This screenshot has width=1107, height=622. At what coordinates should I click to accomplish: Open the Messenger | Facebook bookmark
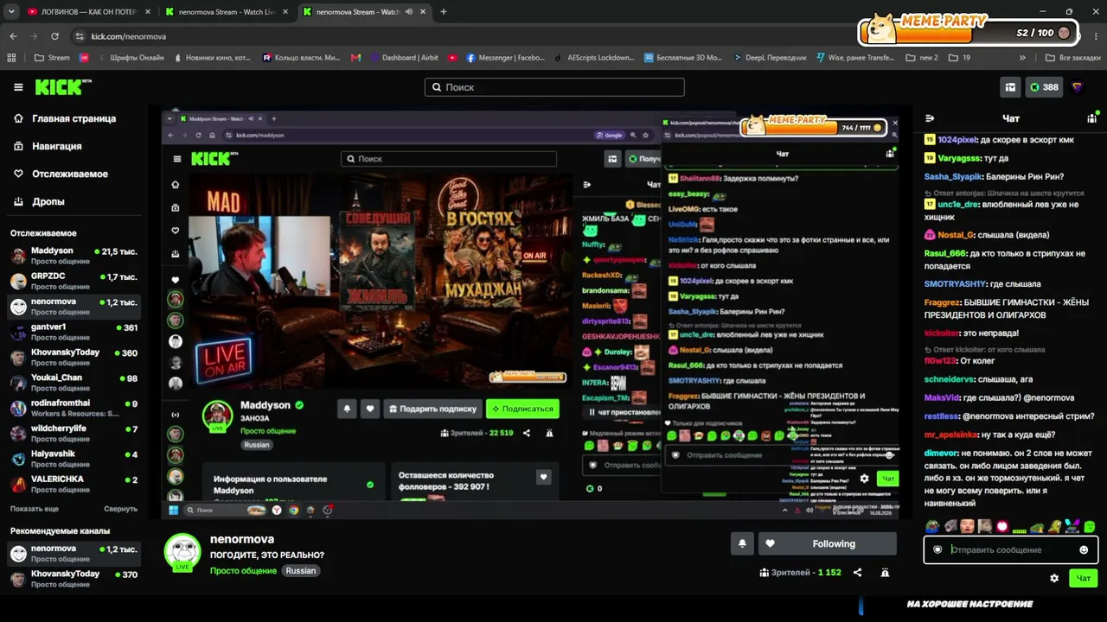tap(505, 58)
